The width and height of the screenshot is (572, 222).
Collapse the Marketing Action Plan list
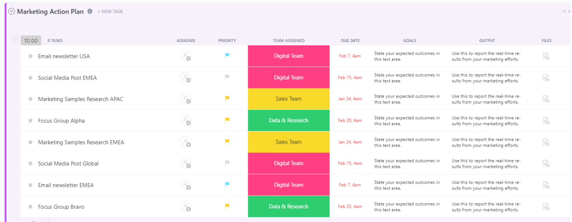tap(12, 11)
